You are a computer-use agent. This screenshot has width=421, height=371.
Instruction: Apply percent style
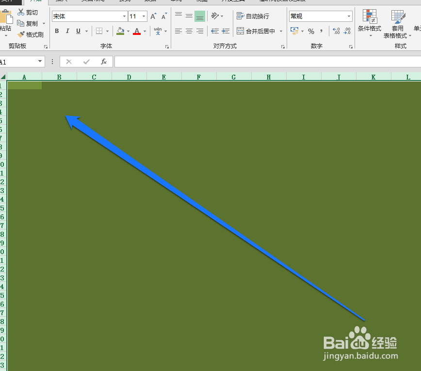point(311,32)
